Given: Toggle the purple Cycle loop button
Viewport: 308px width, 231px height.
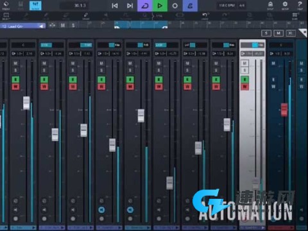Looking at the screenshot, I should point(145,6).
